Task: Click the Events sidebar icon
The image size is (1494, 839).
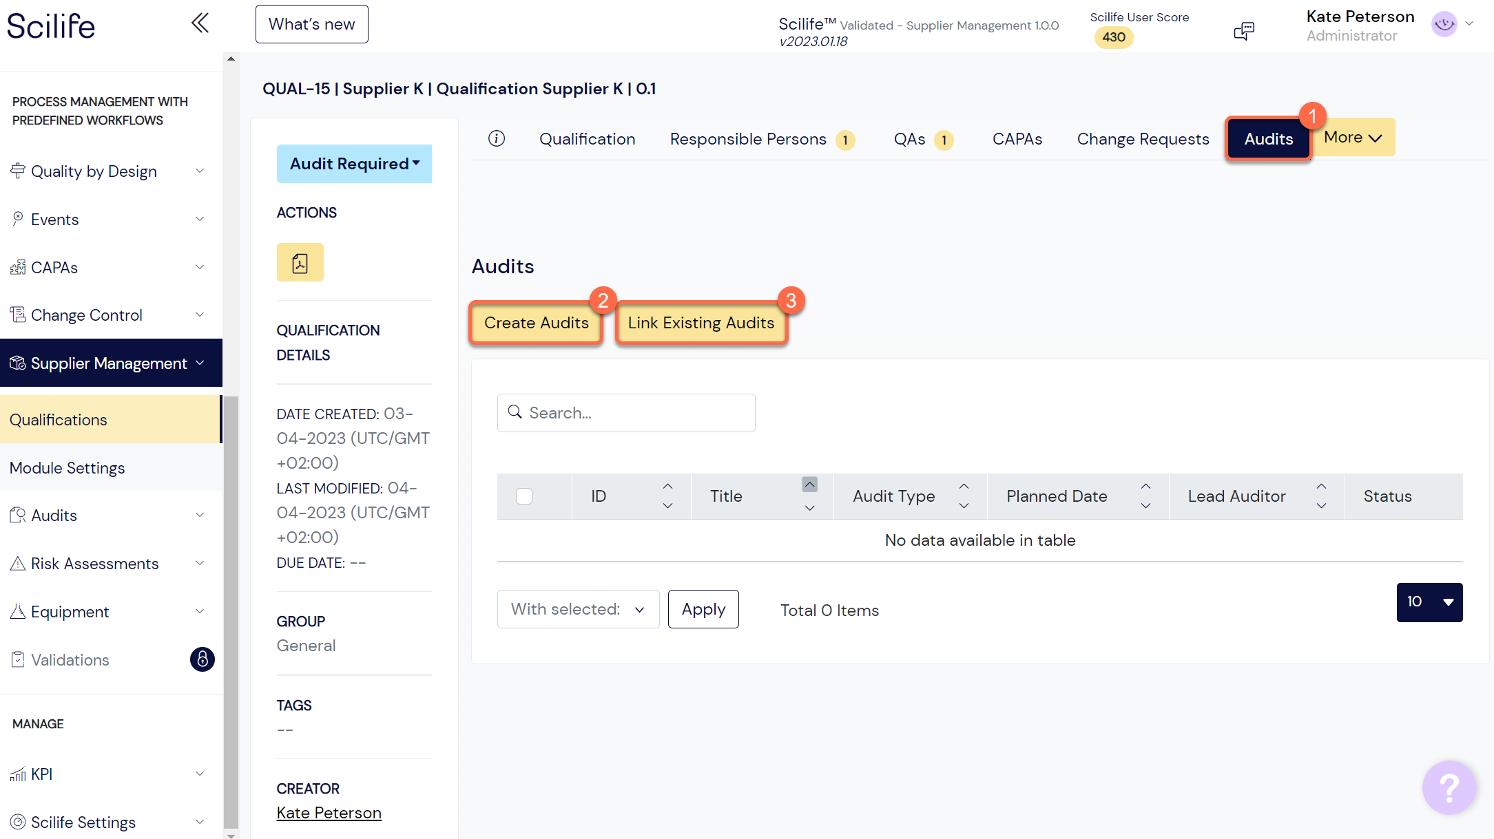Action: tap(18, 219)
